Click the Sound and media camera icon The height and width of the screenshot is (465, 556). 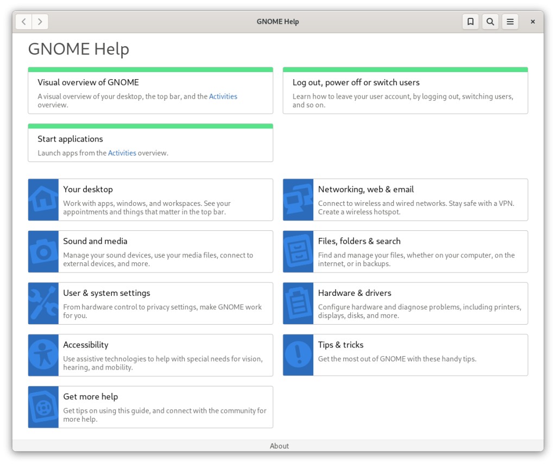43,251
